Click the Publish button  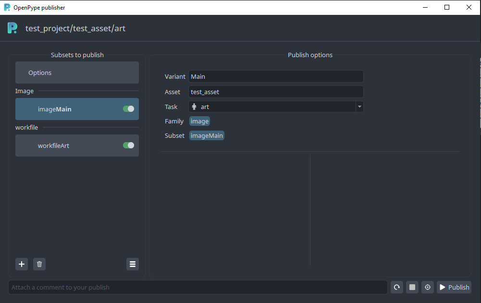click(x=454, y=287)
